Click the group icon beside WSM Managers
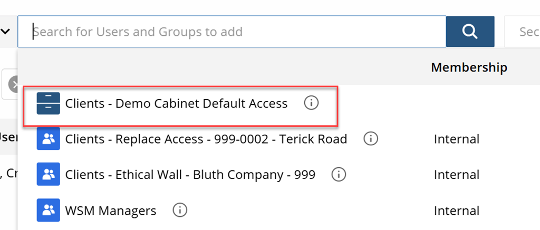Screen dimensions: 540x230 (49, 211)
